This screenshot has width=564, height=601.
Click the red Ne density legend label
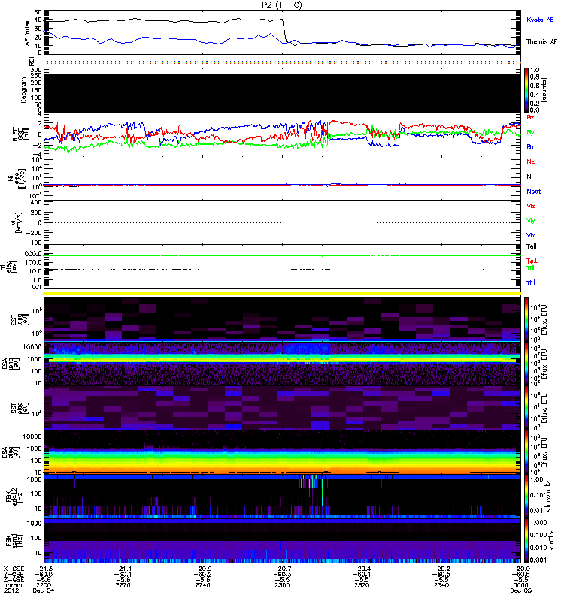point(531,162)
